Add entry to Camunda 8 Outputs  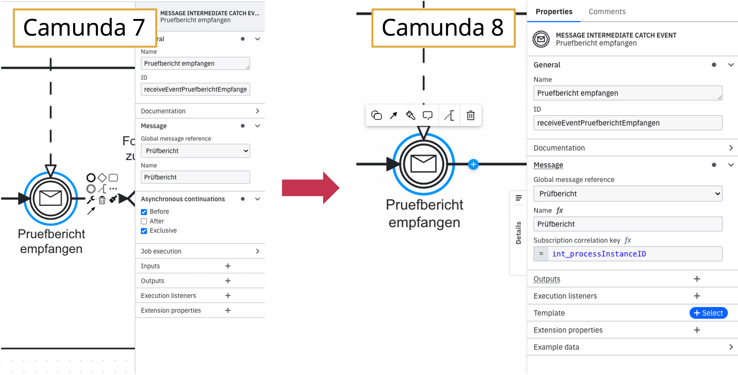coord(697,279)
